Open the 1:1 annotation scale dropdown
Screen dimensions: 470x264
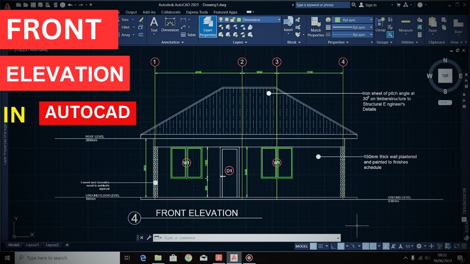click(410, 246)
